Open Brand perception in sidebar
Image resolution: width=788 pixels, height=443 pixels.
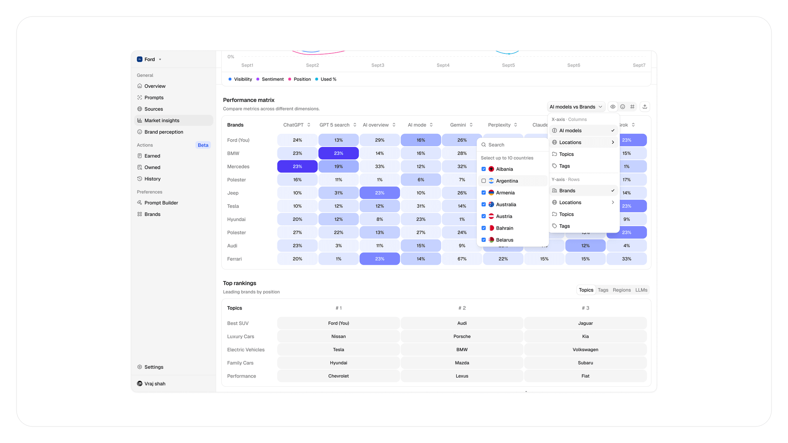(x=164, y=132)
